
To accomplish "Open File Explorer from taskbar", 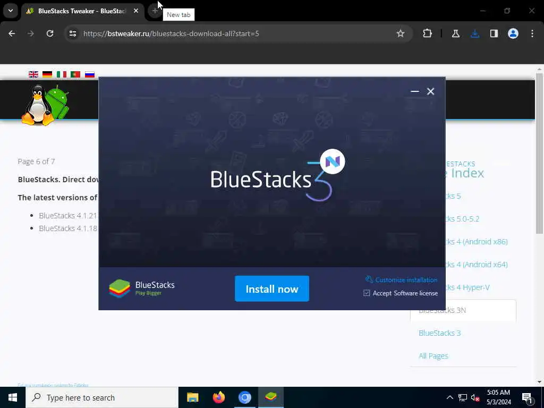I will click(x=192, y=397).
